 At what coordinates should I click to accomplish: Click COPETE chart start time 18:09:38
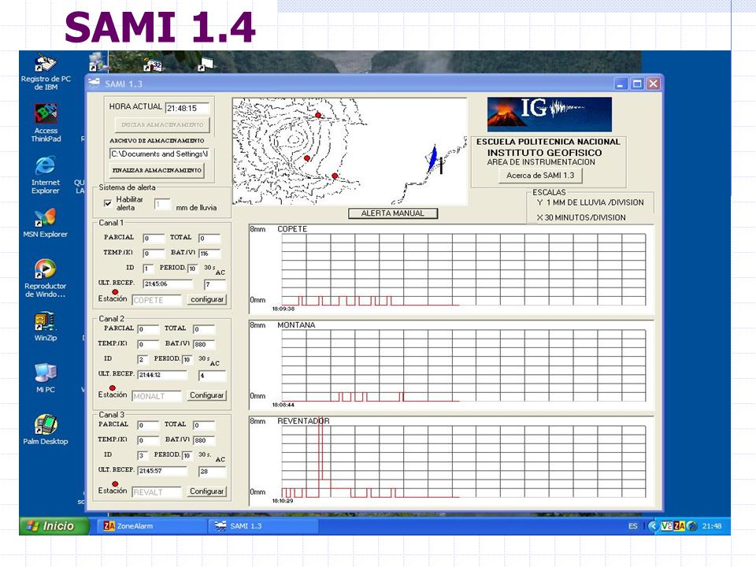coord(283,309)
